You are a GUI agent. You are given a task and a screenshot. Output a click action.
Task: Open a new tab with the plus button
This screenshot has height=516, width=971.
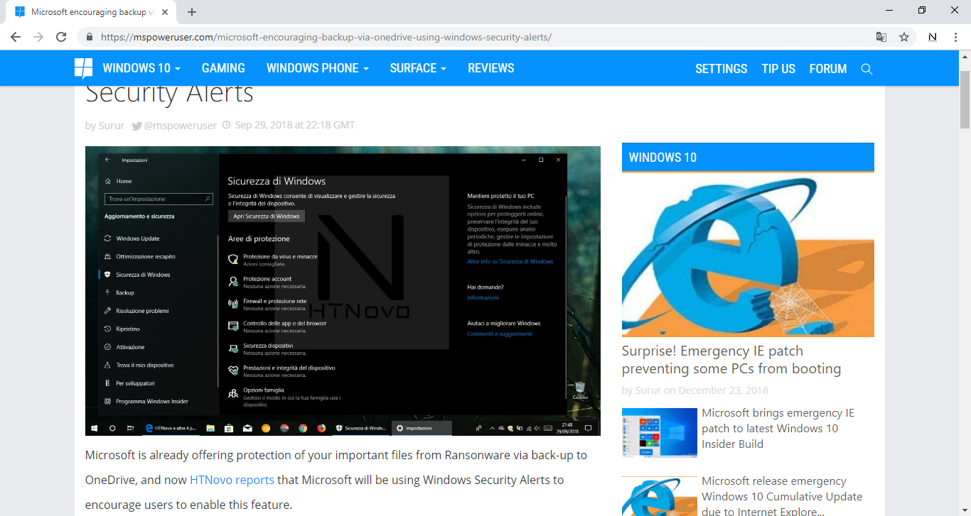point(192,12)
